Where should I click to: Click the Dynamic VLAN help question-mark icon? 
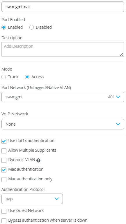(38, 160)
